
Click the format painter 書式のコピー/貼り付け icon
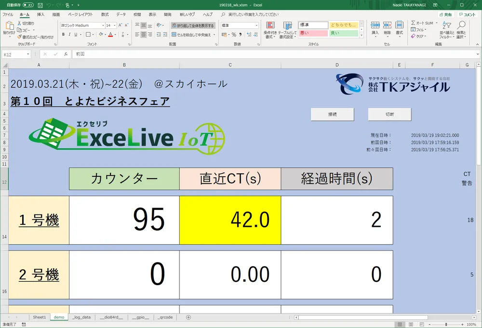[x=19, y=37]
